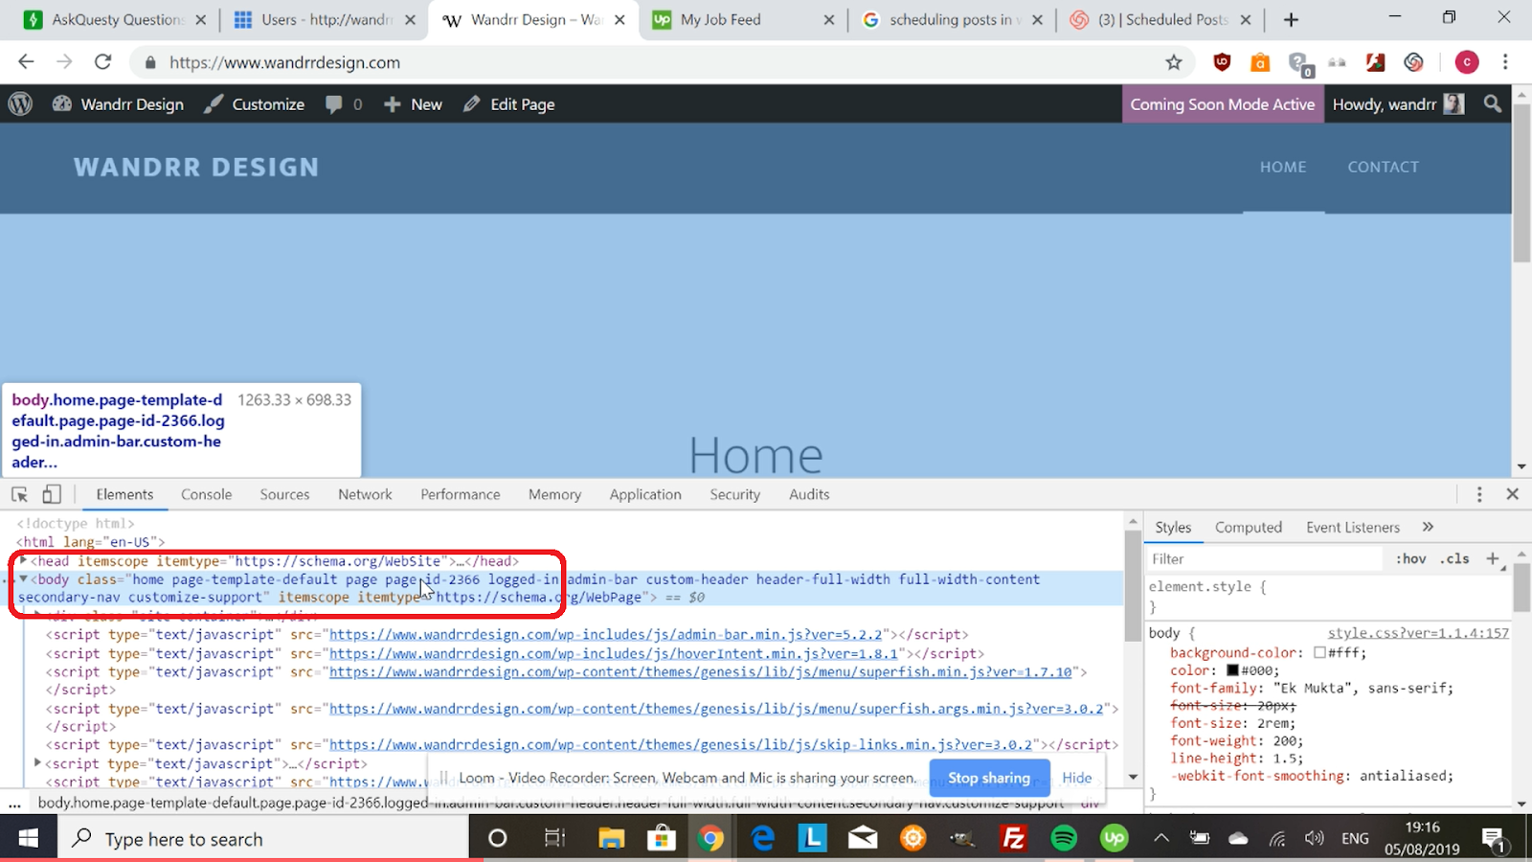Click the black color swatch for color

click(x=1233, y=670)
